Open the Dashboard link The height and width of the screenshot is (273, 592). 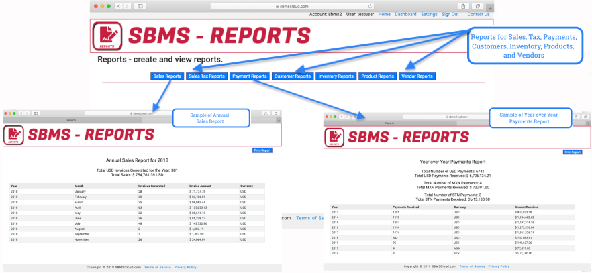tap(405, 14)
